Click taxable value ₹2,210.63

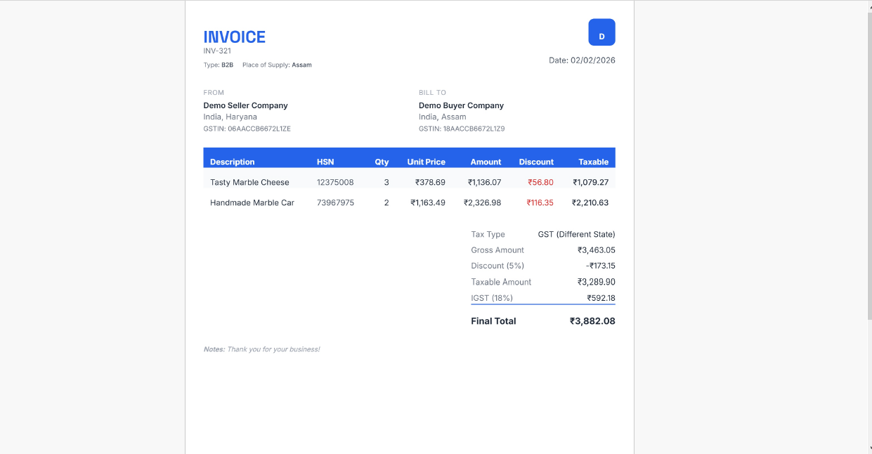pos(590,202)
